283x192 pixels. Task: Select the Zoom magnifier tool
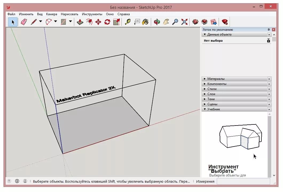pyautogui.click(x=175, y=22)
